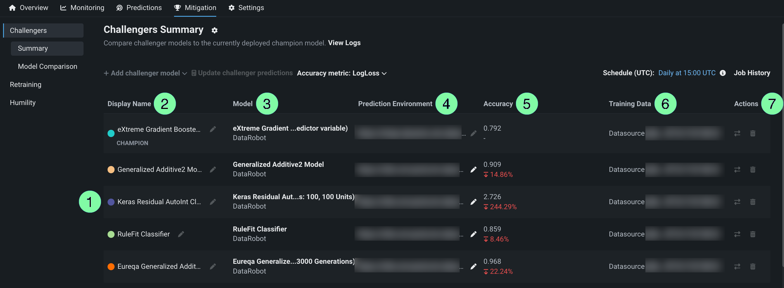Image resolution: width=784 pixels, height=288 pixels.
Task: Go to the Predictions tab
Action: tap(139, 8)
